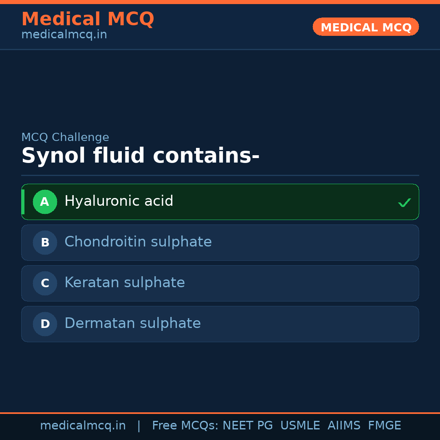Click the MCQ Challenge label

click(x=65, y=137)
